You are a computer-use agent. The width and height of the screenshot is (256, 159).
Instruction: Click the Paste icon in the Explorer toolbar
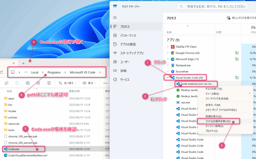[17, 83]
